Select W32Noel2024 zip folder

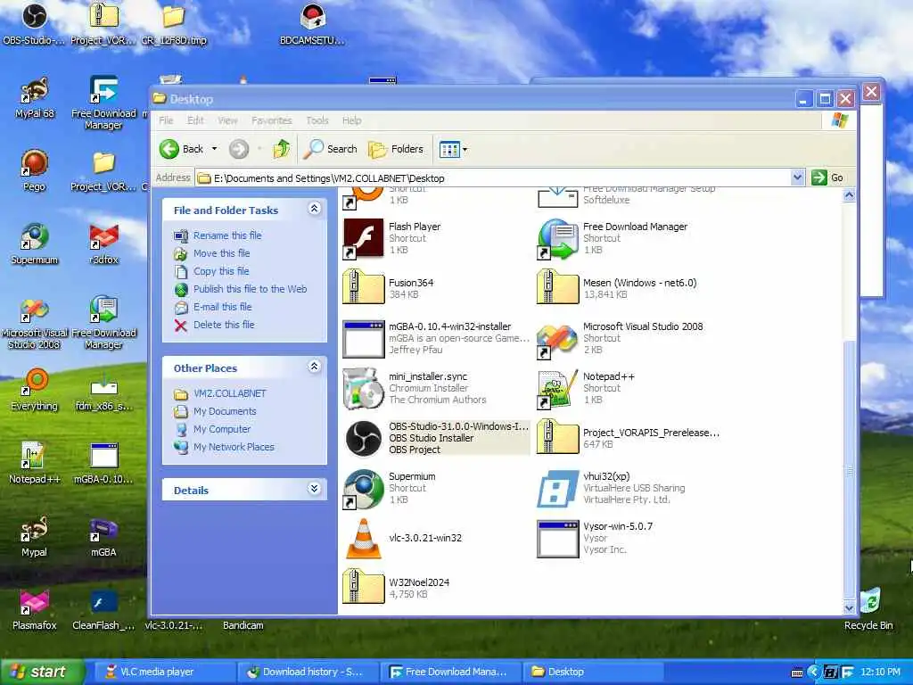396,587
